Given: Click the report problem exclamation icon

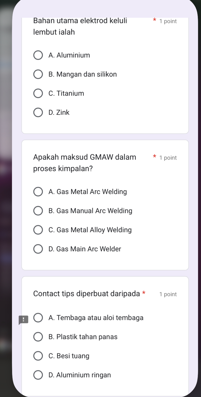Looking at the screenshot, I should coord(23,320).
